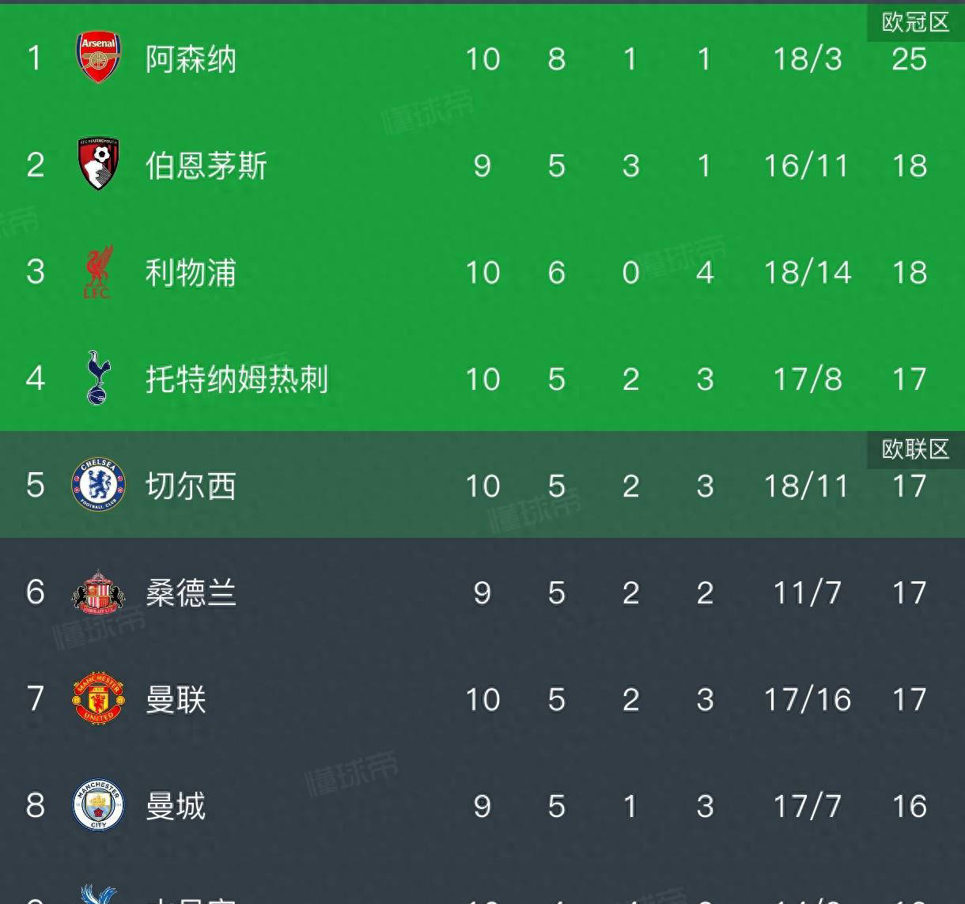
Task: Tap the Sunderland club crest
Action: (98, 592)
